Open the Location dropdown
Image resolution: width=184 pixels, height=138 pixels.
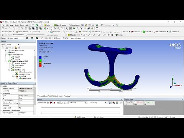tap(136, 31)
